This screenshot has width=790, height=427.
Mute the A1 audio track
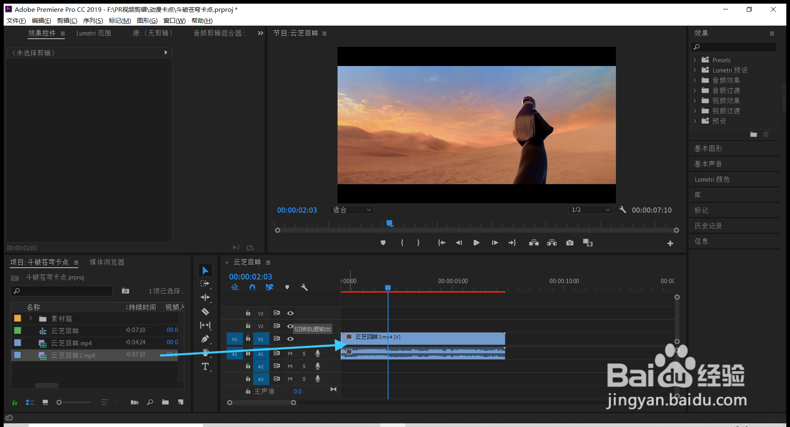290,354
